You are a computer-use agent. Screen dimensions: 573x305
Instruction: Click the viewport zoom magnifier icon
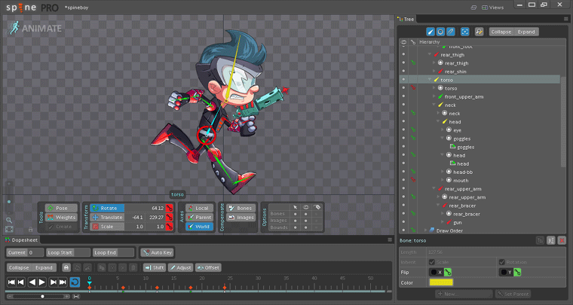pyautogui.click(x=9, y=220)
